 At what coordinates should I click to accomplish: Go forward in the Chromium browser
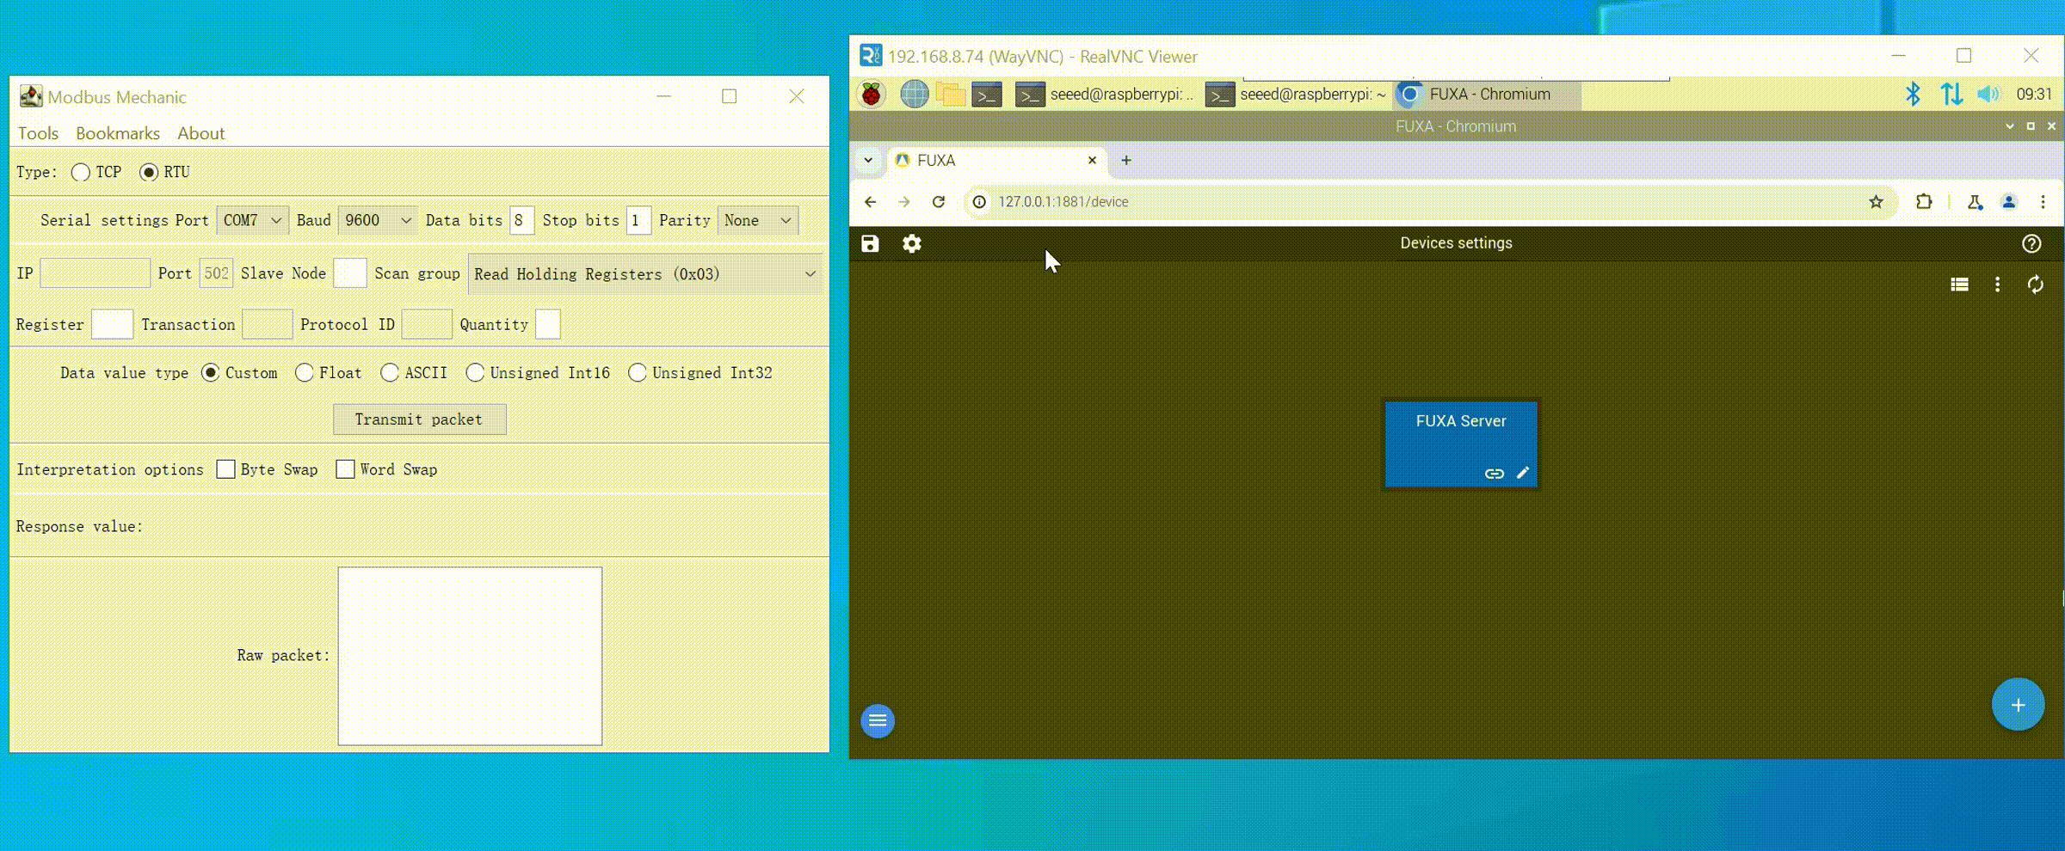click(904, 202)
